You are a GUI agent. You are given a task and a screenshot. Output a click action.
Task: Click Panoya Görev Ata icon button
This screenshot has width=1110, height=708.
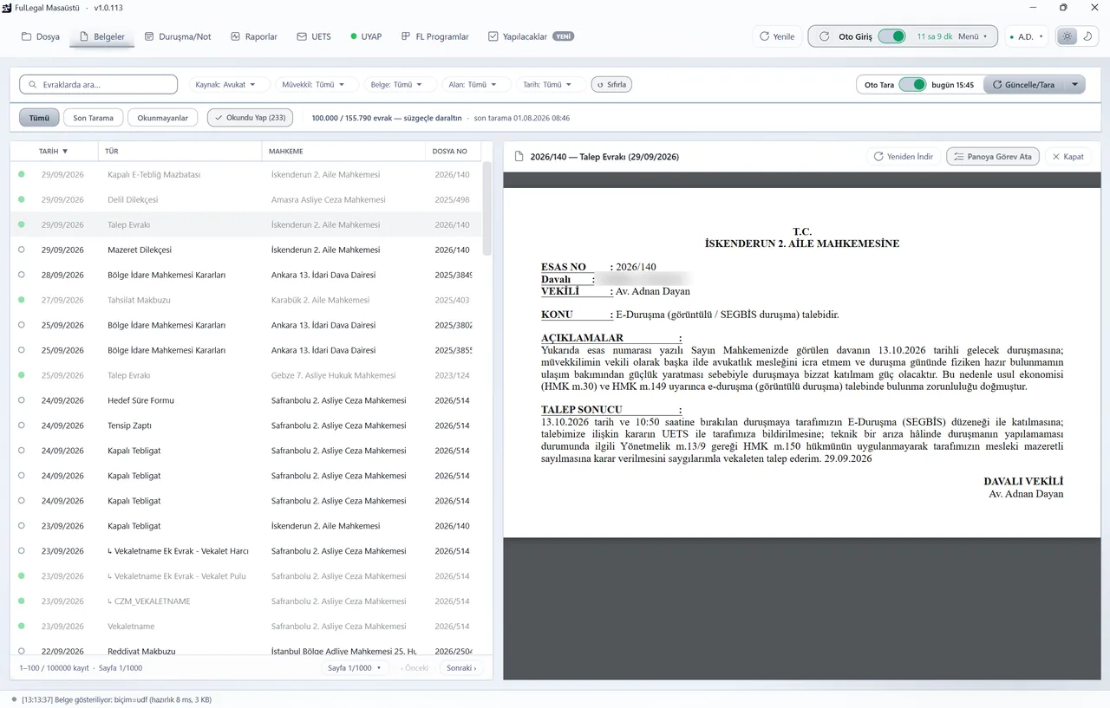[992, 157]
